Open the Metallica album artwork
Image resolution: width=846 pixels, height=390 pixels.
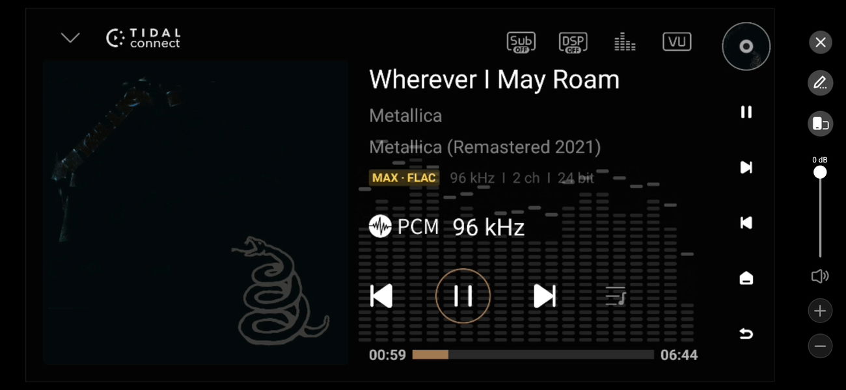(x=195, y=213)
